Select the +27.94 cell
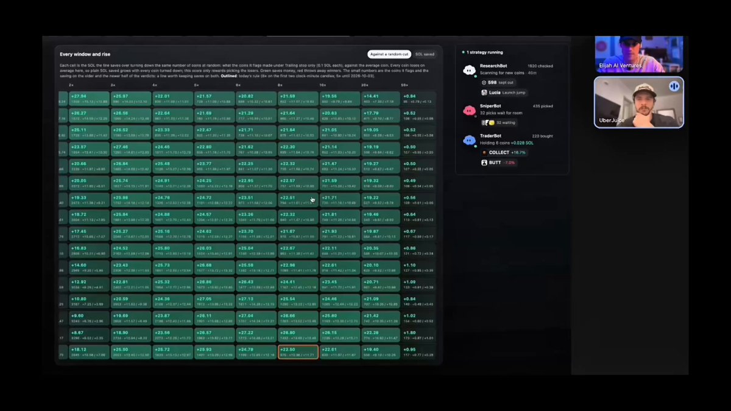 (x=89, y=99)
